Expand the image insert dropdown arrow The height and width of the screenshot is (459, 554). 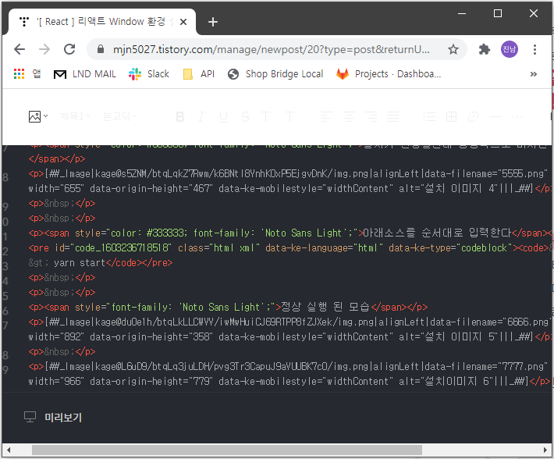(45, 116)
